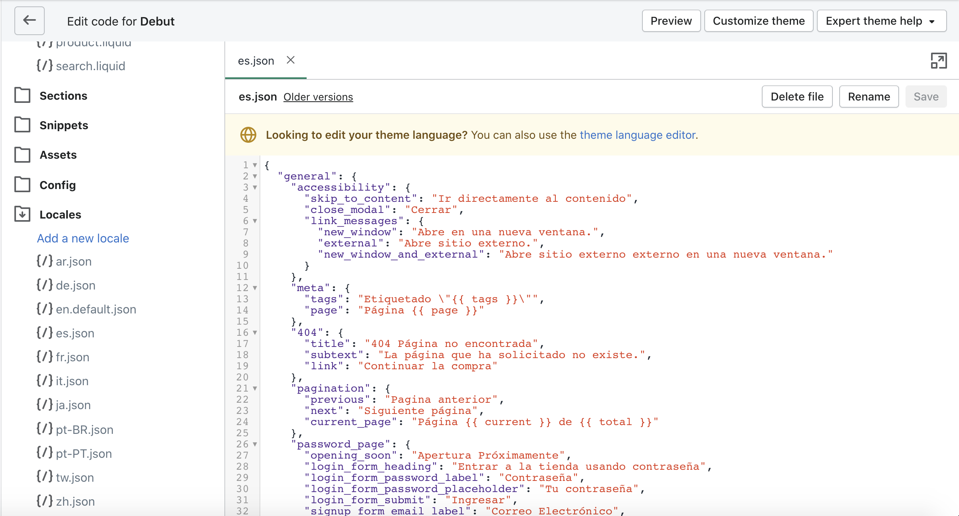Click the Save button

(x=926, y=97)
